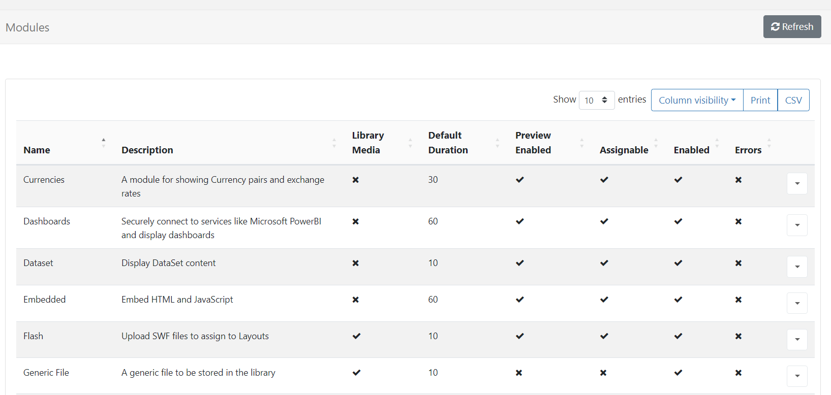This screenshot has width=831, height=395.
Task: Open the Currencies row action menu
Action: (x=796, y=184)
